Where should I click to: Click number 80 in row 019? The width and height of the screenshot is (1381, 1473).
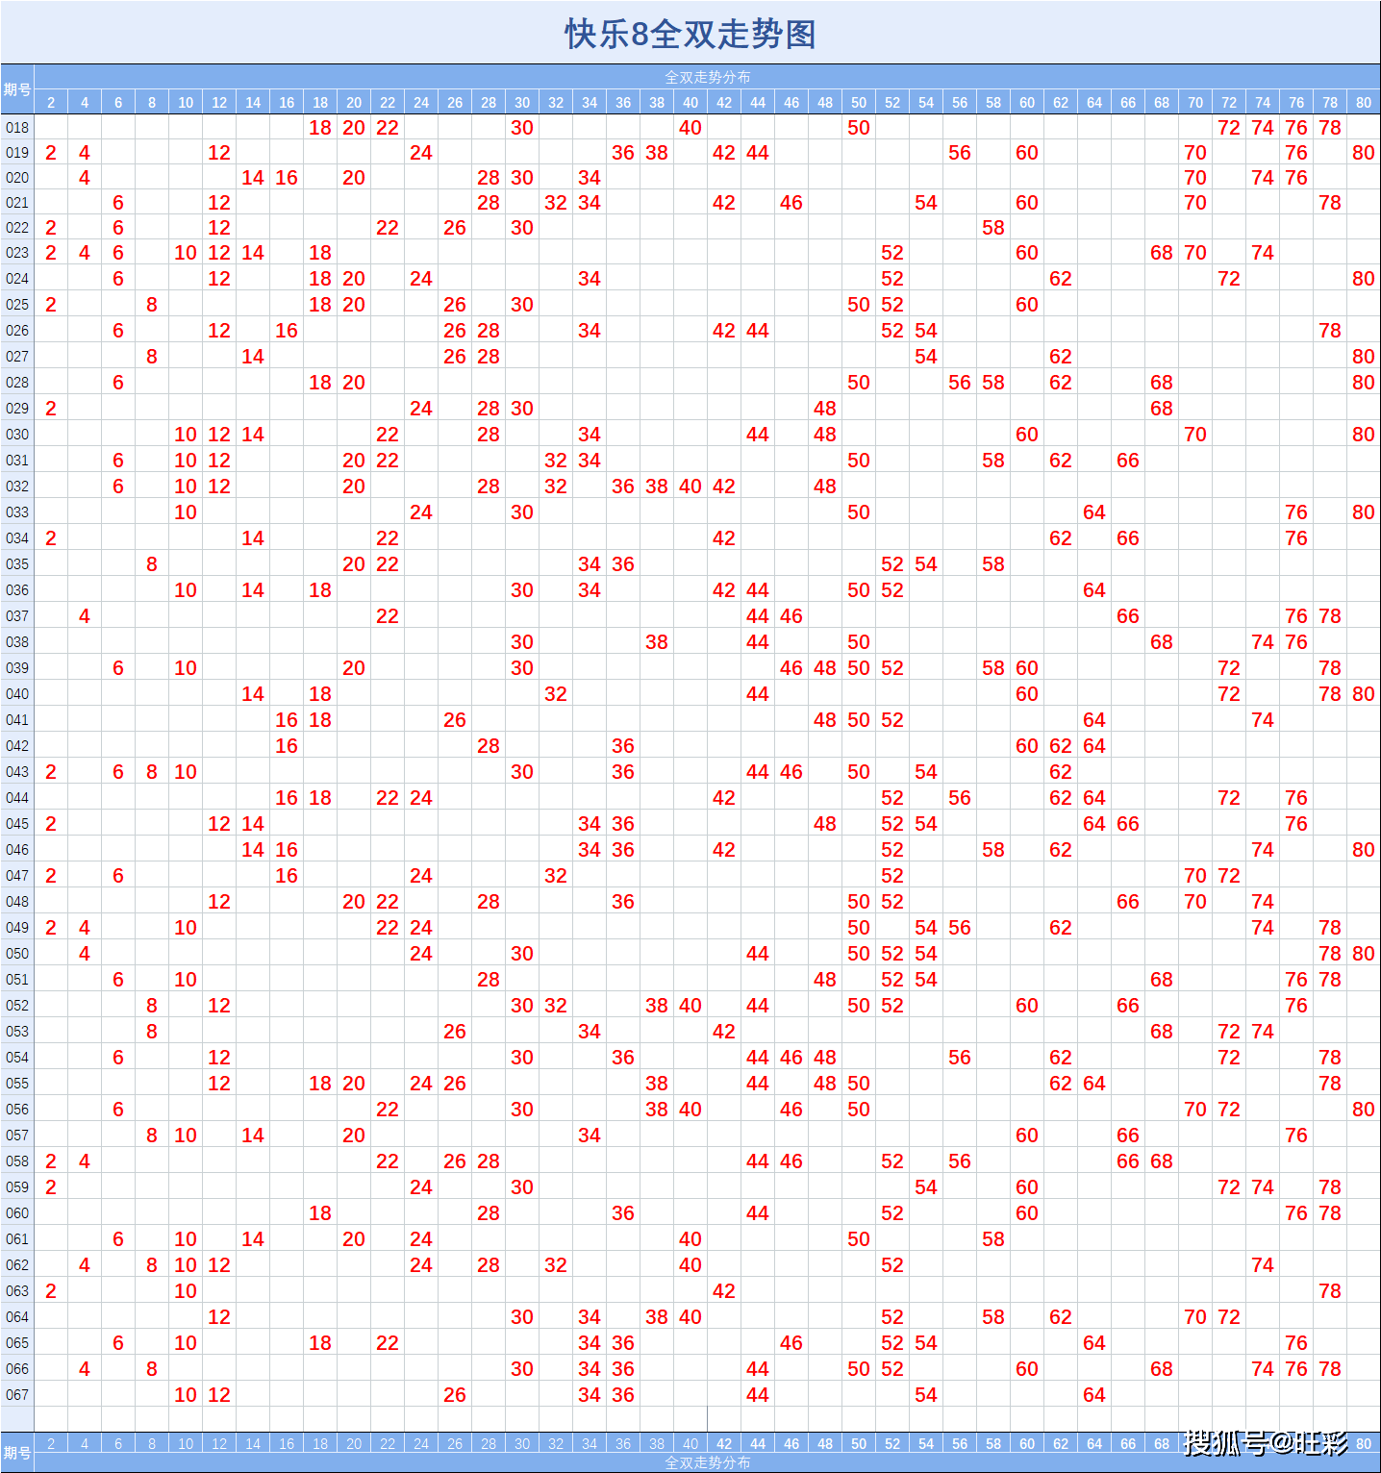tap(1364, 153)
